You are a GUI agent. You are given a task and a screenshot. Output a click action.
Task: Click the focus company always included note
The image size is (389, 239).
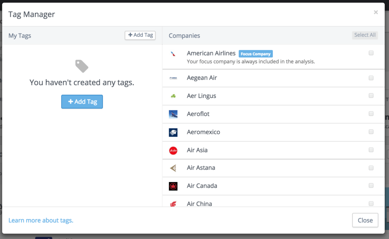click(x=251, y=61)
